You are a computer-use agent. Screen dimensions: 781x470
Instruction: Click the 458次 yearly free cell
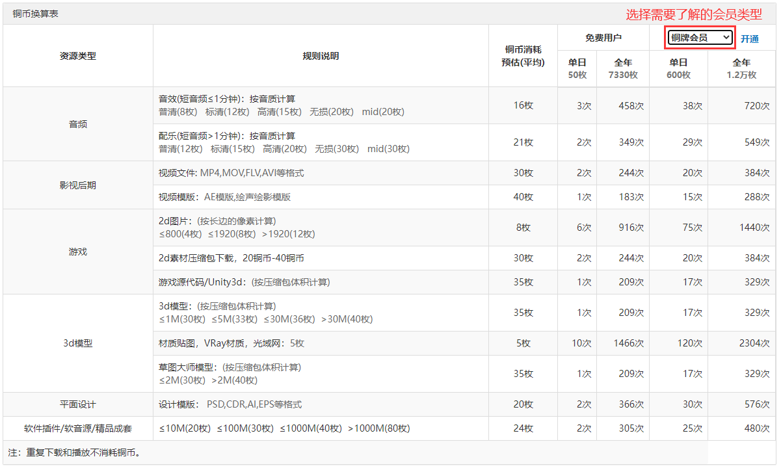[x=623, y=105]
